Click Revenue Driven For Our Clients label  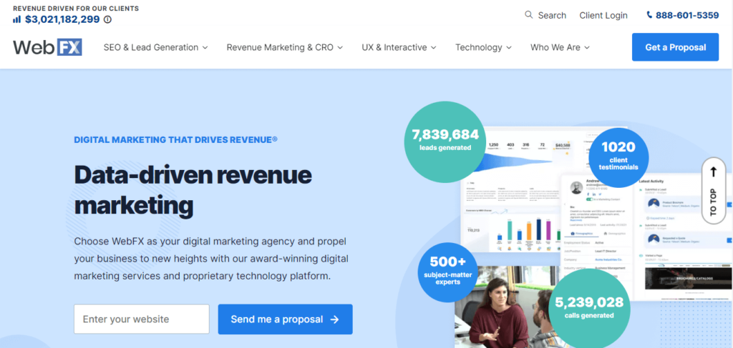[76, 9]
